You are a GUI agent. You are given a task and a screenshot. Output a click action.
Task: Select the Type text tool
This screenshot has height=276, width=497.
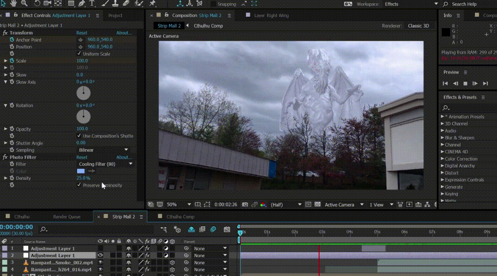[92, 3]
